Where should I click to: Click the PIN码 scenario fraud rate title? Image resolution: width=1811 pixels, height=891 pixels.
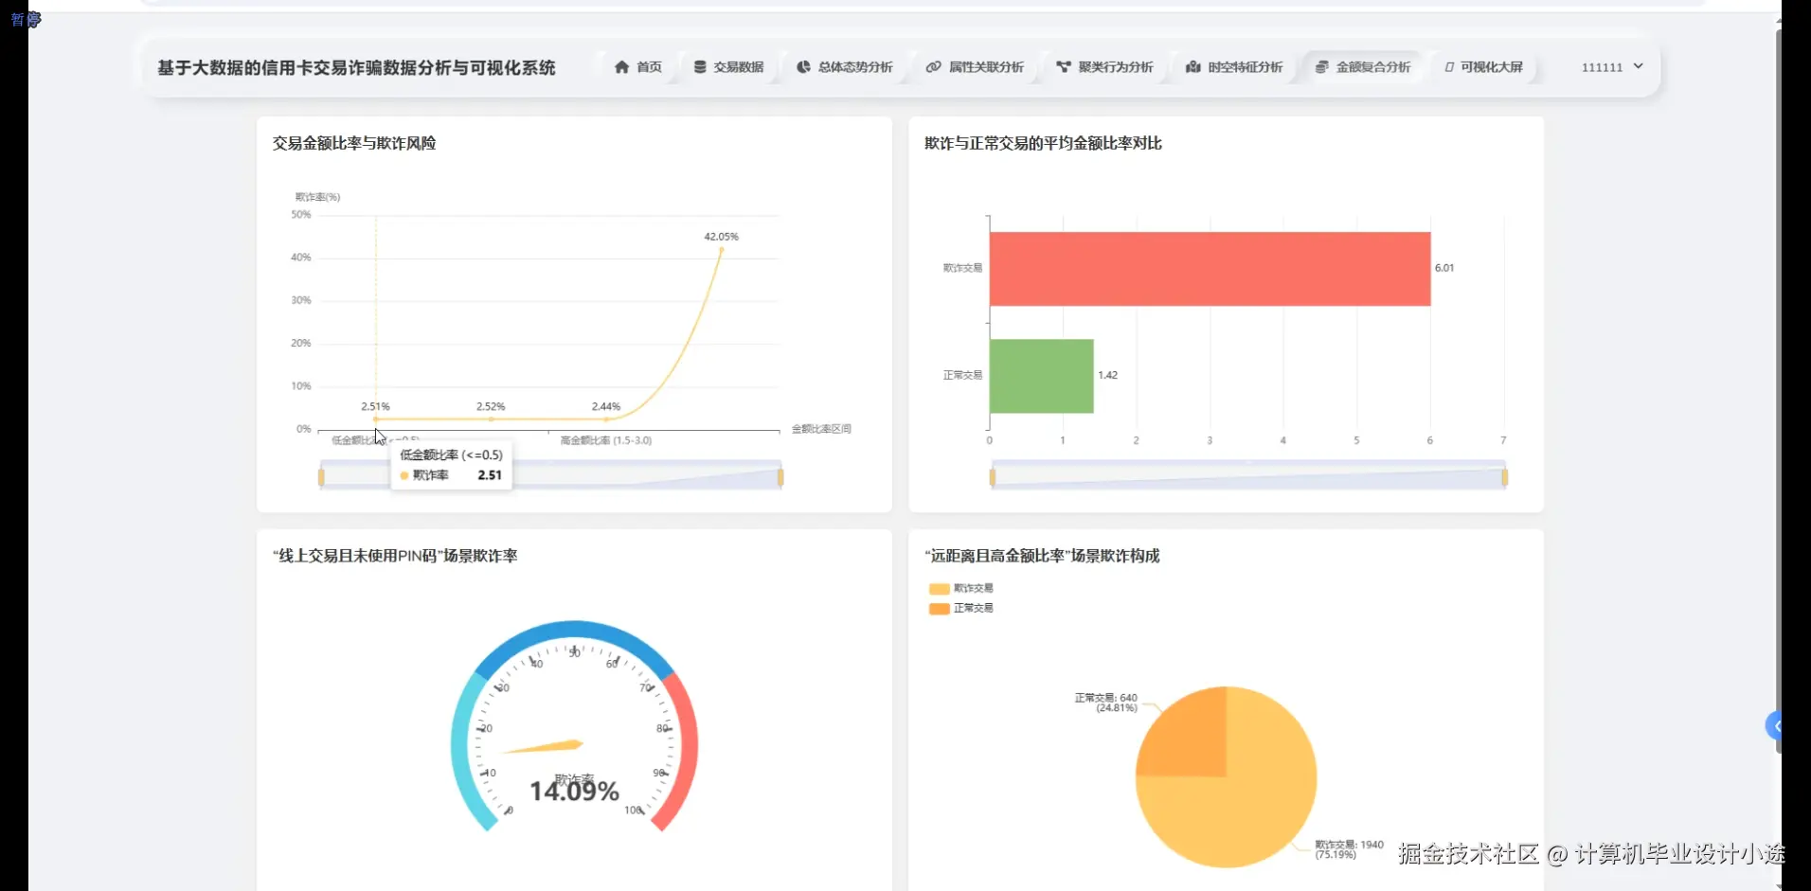click(x=395, y=556)
